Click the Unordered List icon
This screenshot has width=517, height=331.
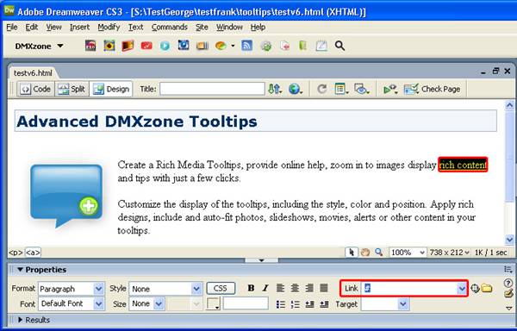pos(281,304)
